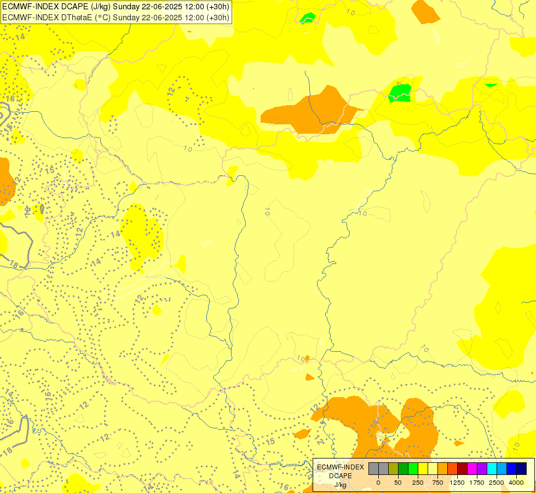Pick the bright green legend swatch
Screen dimensions: 536x493
click(413, 468)
